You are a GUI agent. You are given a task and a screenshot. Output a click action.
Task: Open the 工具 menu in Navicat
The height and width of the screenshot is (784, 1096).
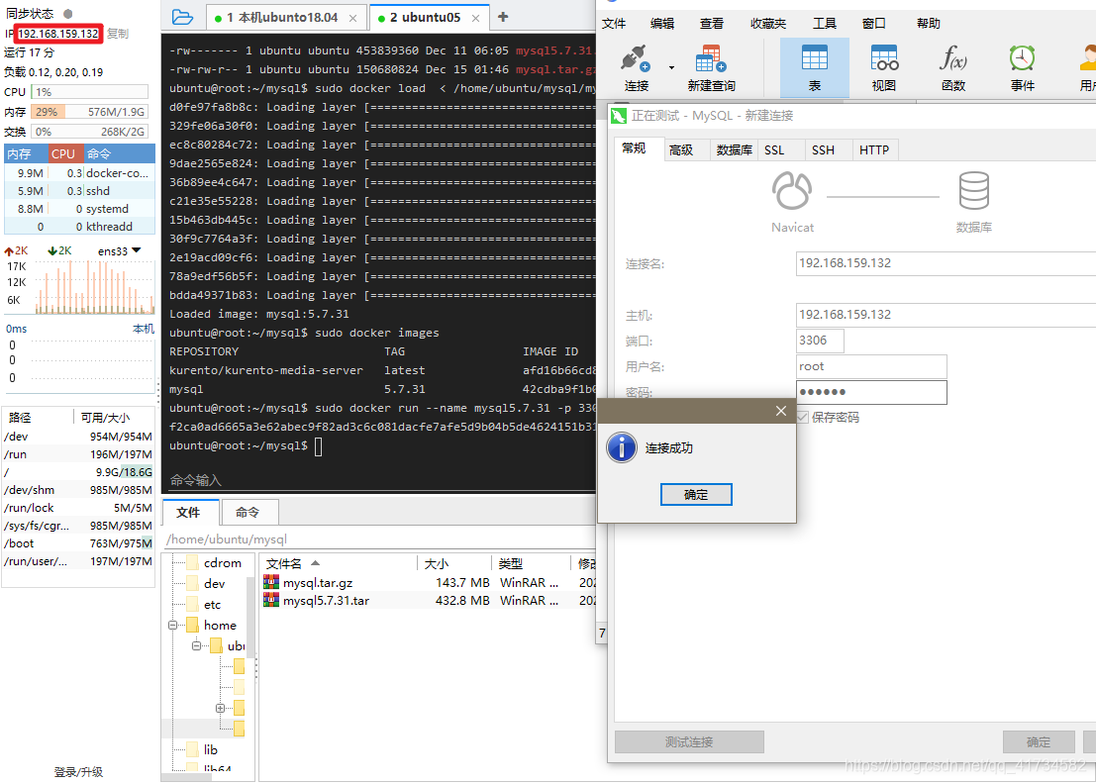pyautogui.click(x=824, y=23)
